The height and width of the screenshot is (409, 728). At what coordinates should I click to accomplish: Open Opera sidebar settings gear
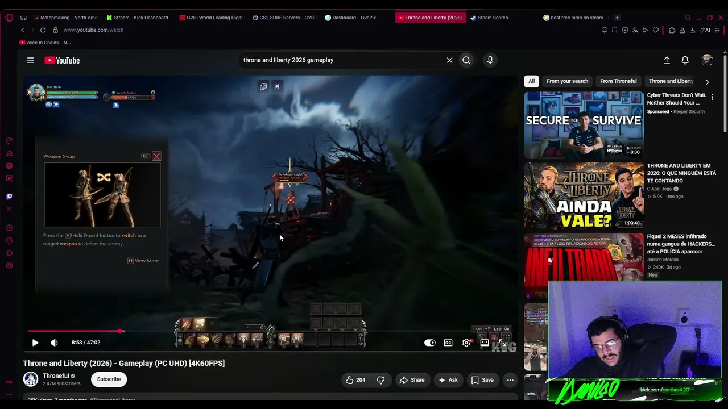[9, 265]
